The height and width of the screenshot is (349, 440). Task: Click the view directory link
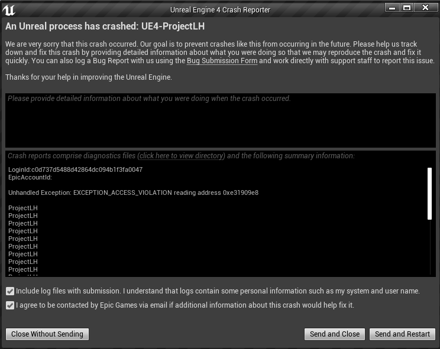pos(181,156)
